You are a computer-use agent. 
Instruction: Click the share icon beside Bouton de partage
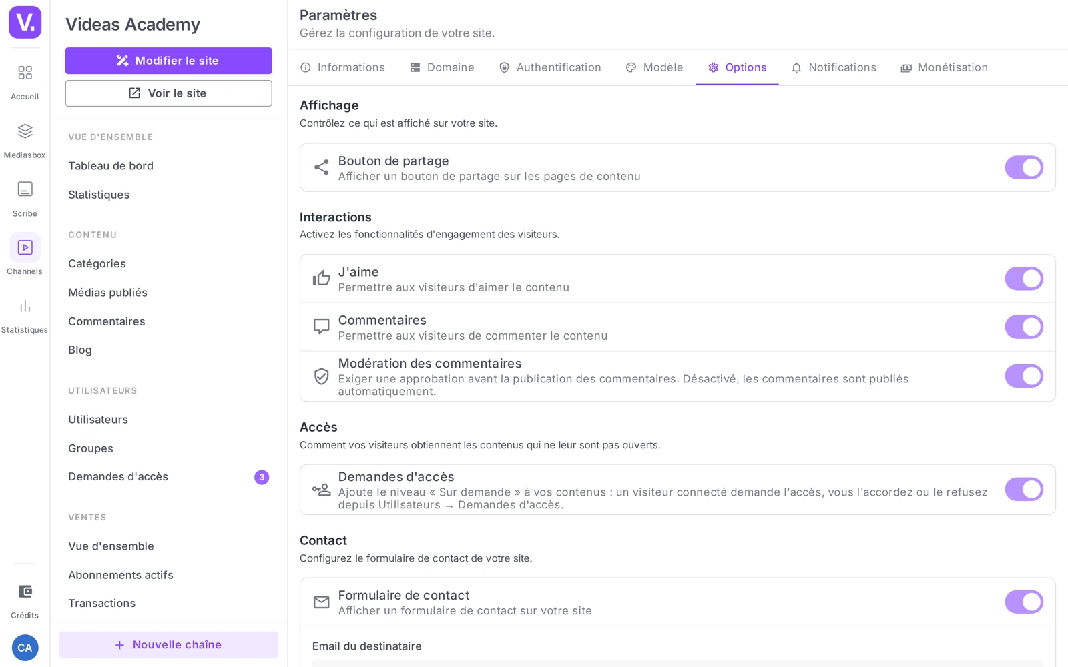(x=321, y=167)
